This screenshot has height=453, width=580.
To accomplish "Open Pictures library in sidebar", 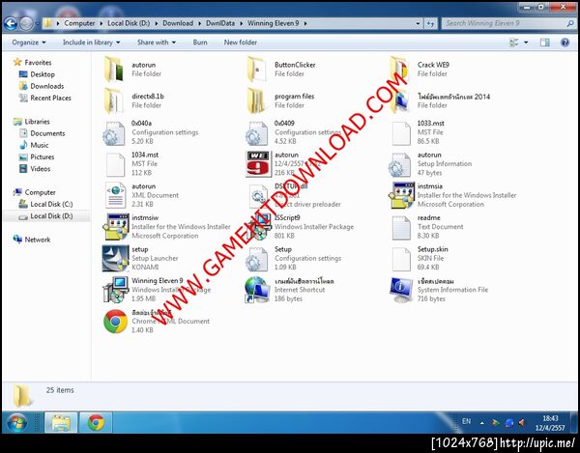I will [43, 157].
